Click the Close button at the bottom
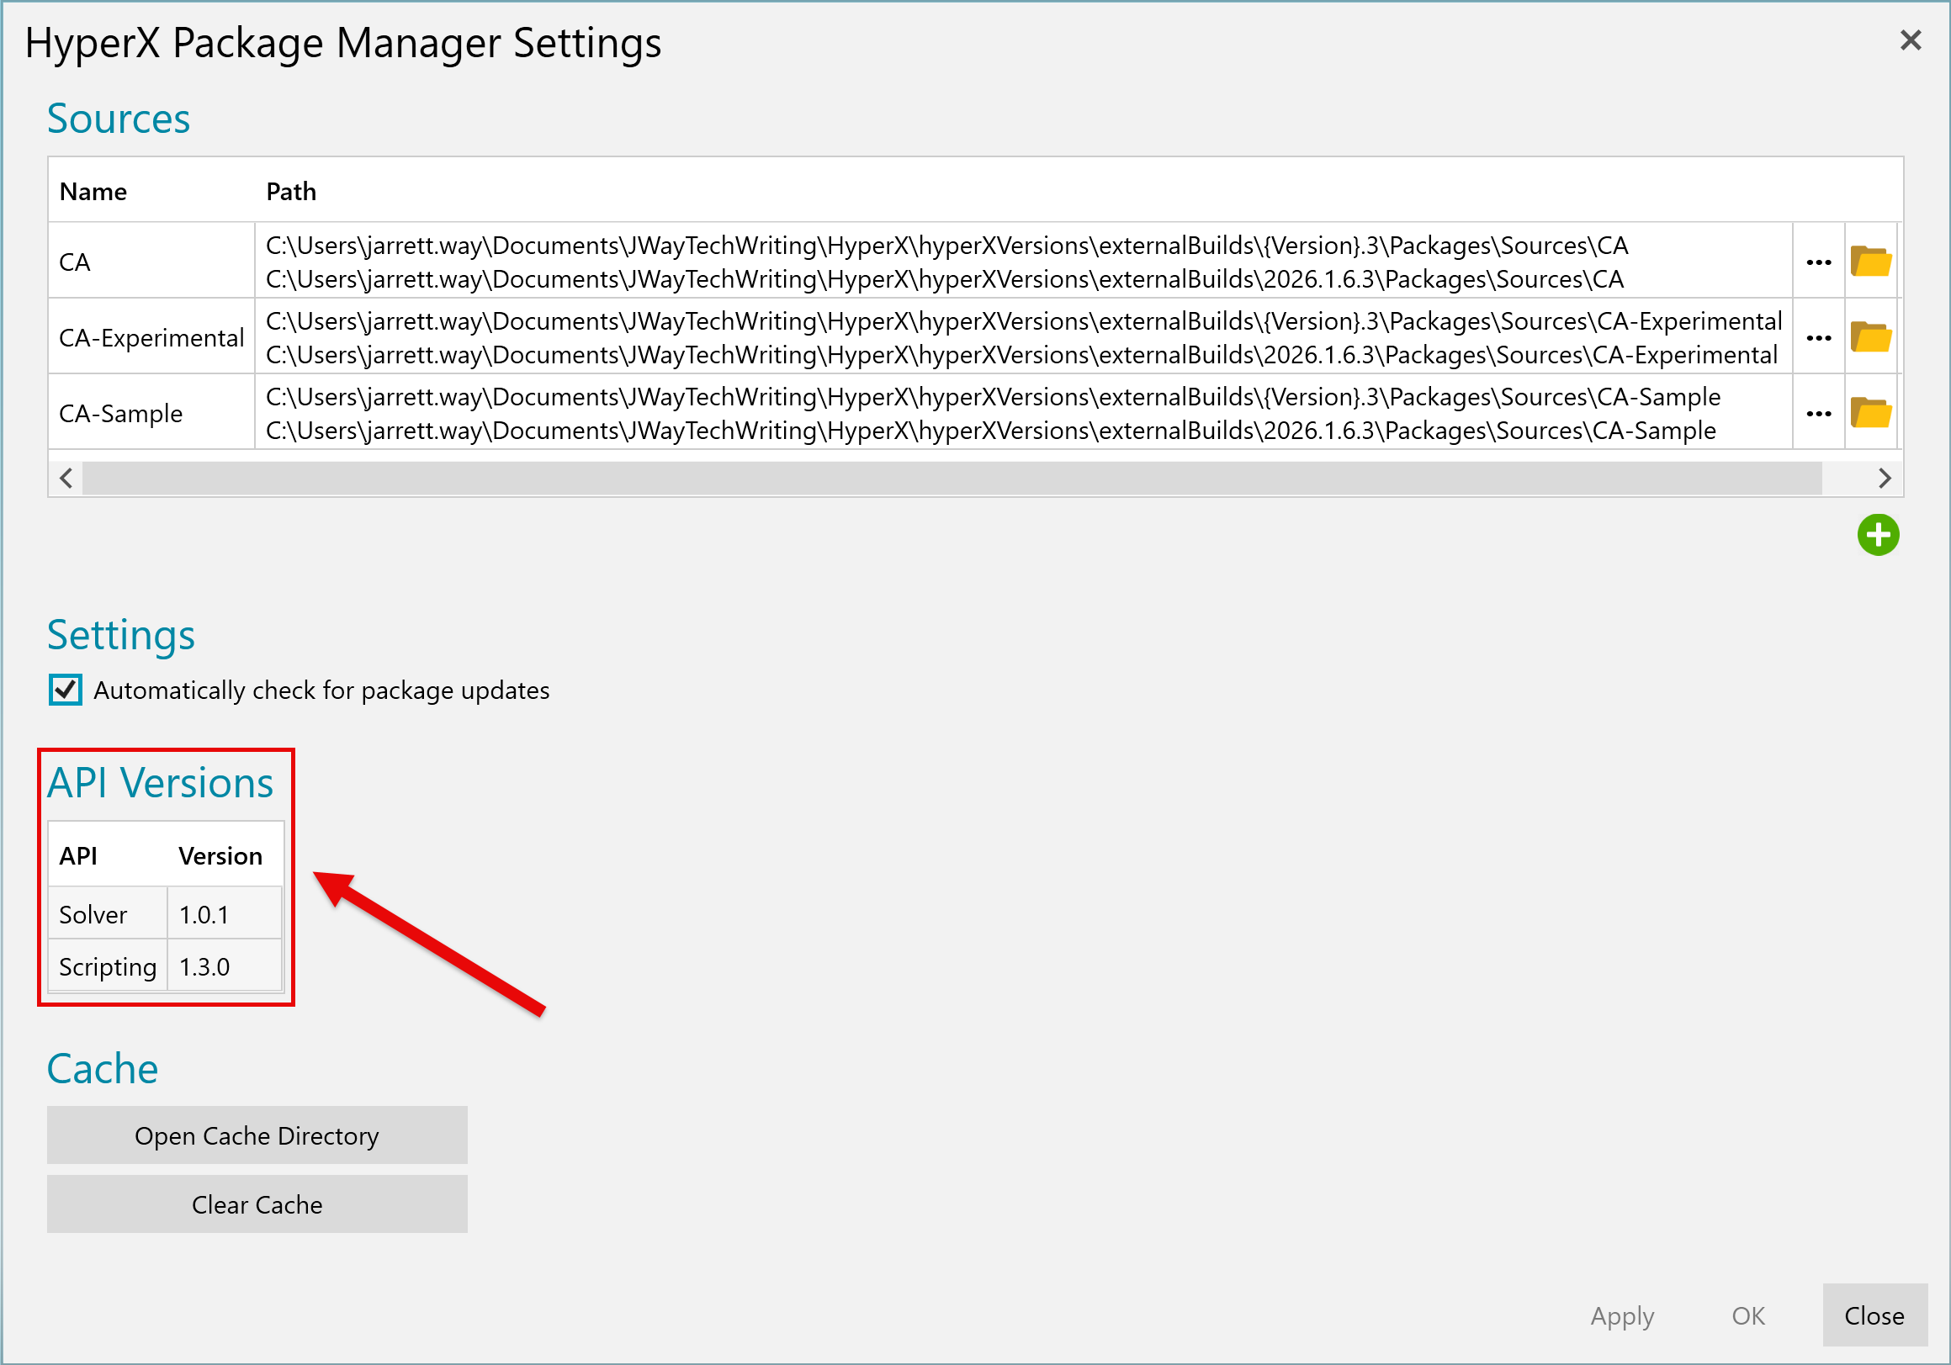Screen dimensions: 1951x1365 (x=1874, y=1315)
